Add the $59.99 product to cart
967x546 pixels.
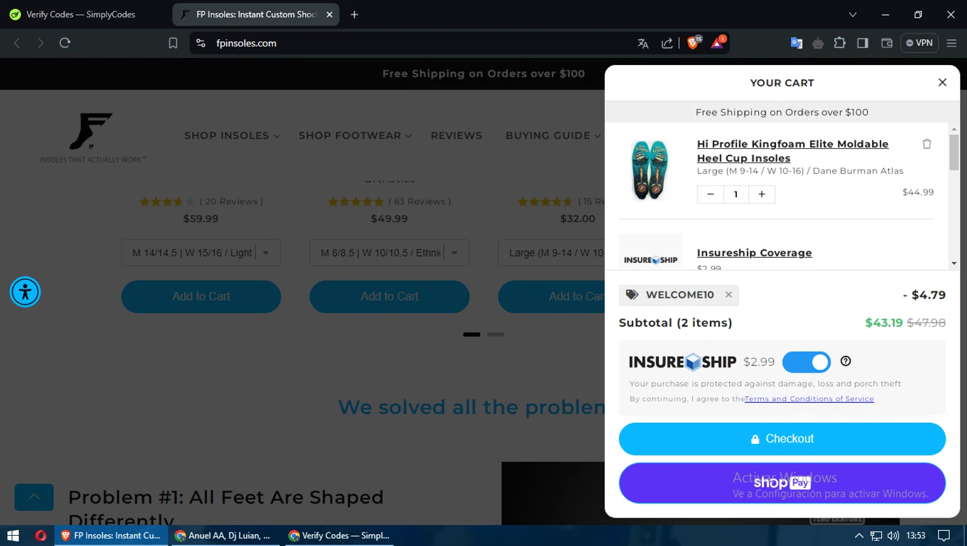point(201,297)
